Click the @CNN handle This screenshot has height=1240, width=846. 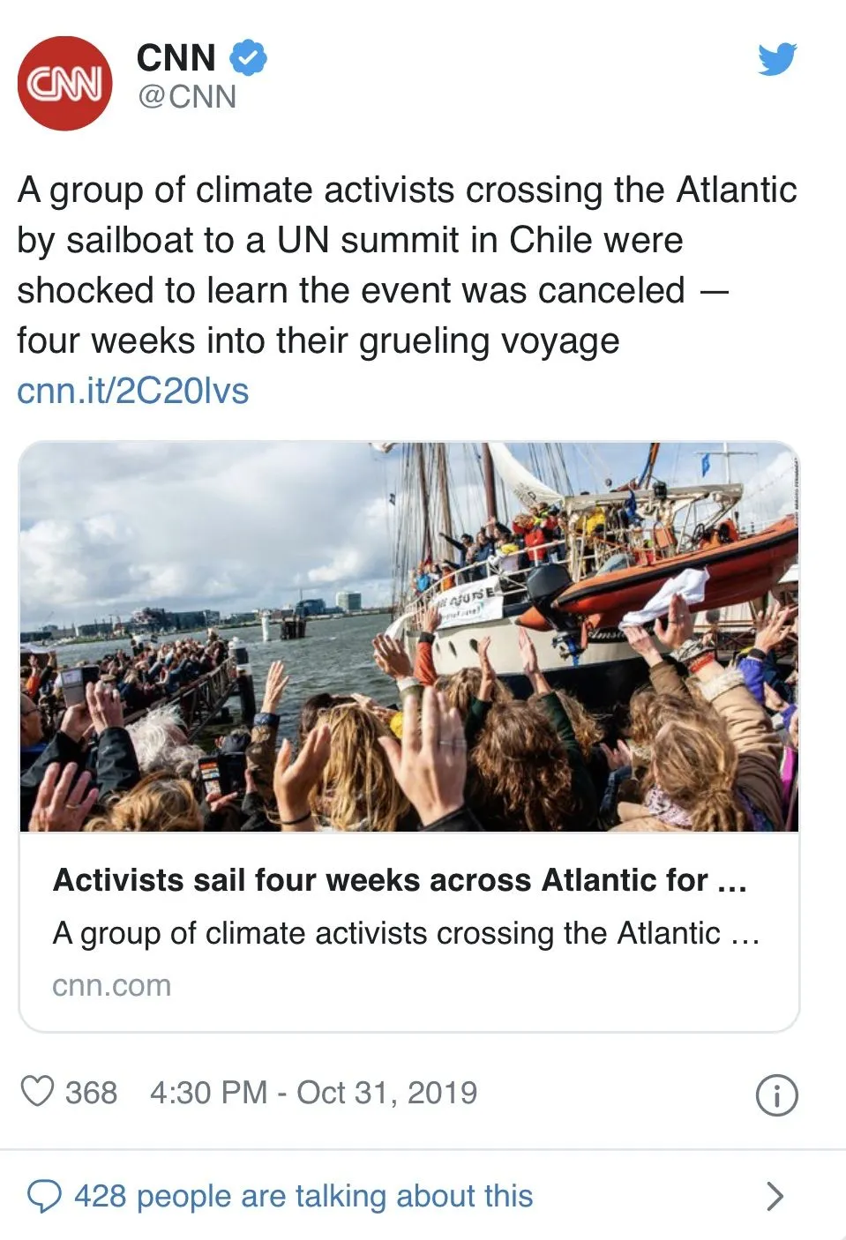click(187, 97)
